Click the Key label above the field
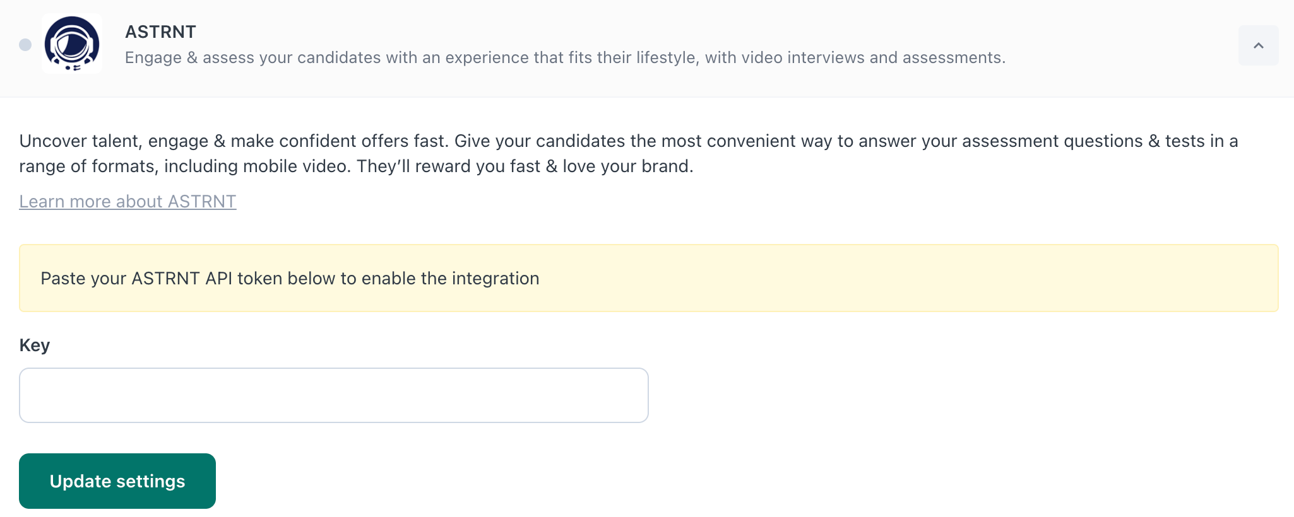This screenshot has height=517, width=1294. click(x=35, y=345)
